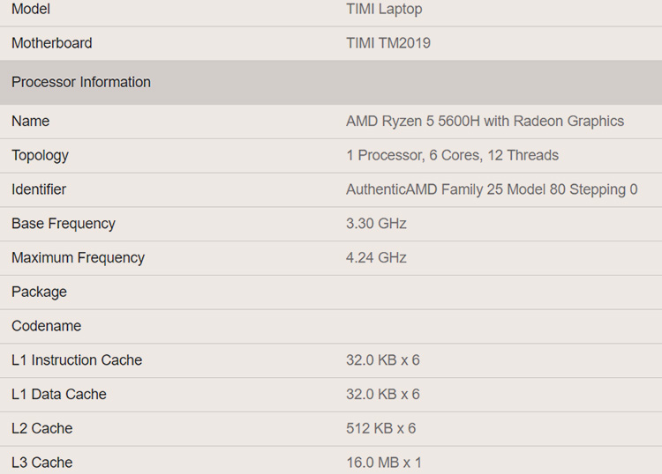Click the Processor Information section header
This screenshot has width=662, height=474.
point(81,82)
